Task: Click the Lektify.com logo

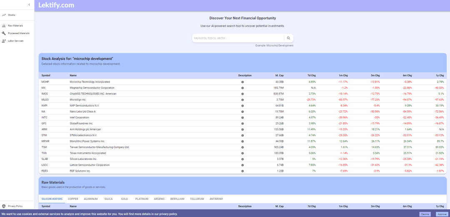Action: [56, 5]
